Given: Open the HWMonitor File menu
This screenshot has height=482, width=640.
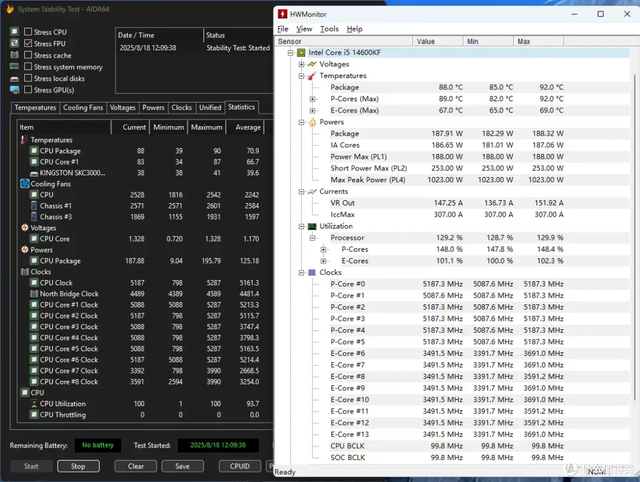Looking at the screenshot, I should click(283, 29).
